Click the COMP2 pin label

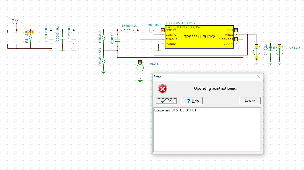point(171,35)
